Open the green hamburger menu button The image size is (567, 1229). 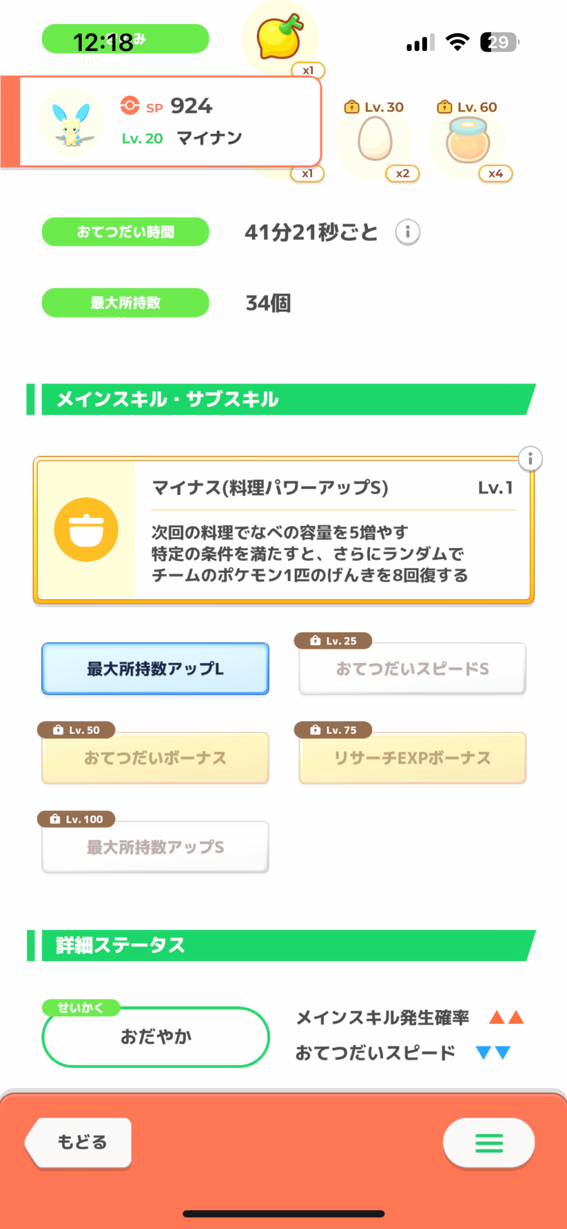pos(488,1142)
